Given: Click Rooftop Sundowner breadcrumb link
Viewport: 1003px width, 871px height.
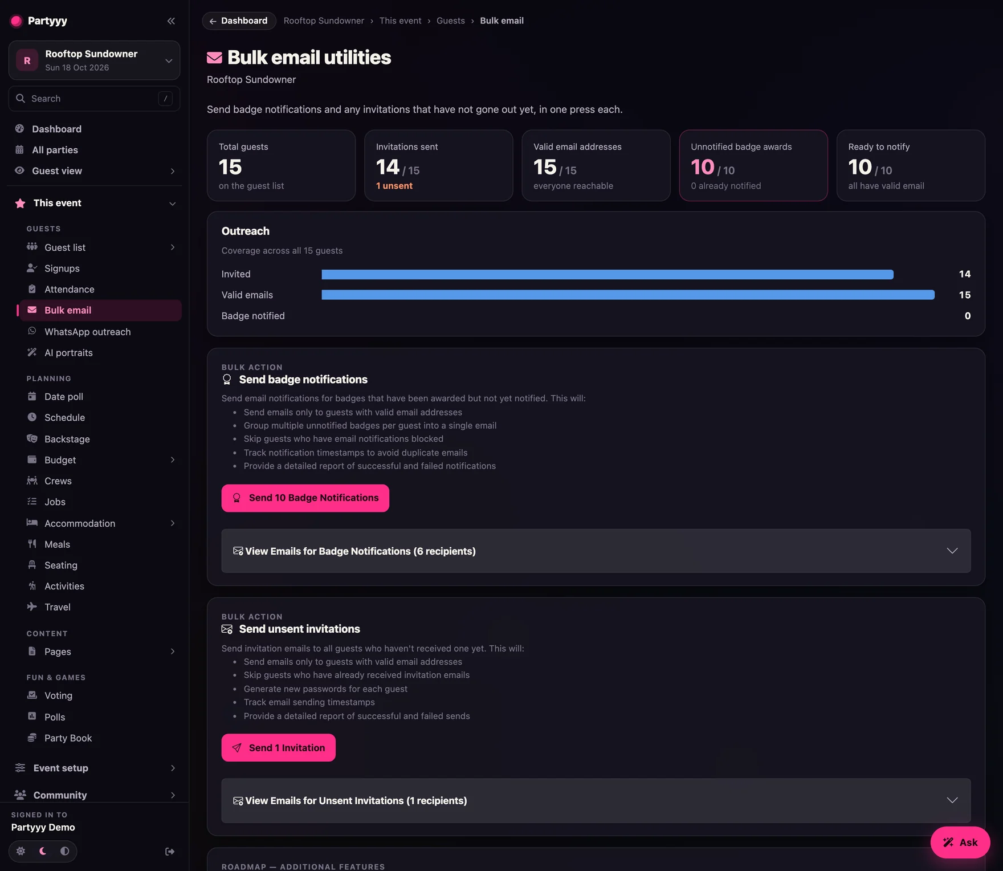Looking at the screenshot, I should 324,21.
